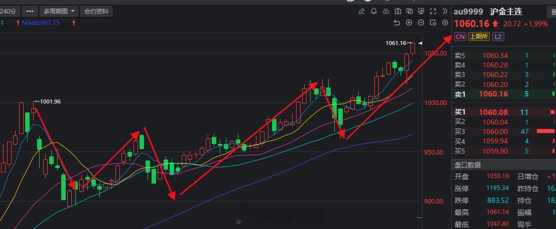This screenshot has height=229, width=556.
Task: Select the 卖4 price 1060.28
Action: (x=495, y=65)
